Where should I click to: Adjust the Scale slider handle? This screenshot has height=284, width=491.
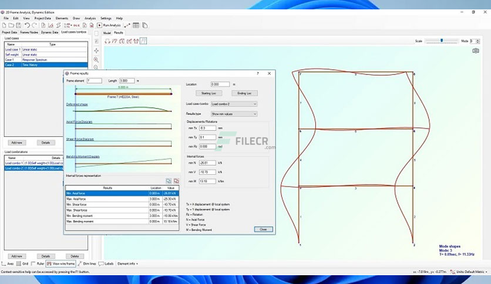point(442,40)
